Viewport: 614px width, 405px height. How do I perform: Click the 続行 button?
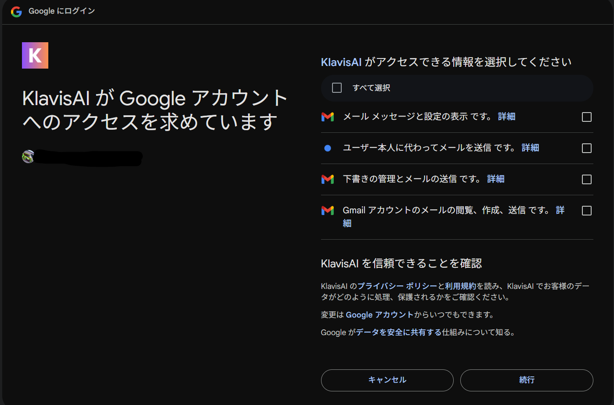[x=527, y=380]
